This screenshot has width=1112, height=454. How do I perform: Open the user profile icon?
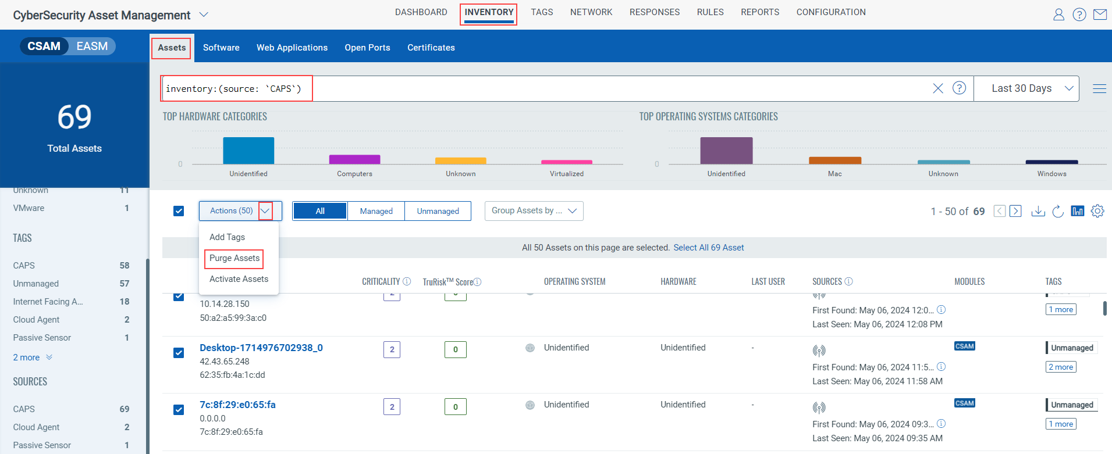(x=1058, y=15)
